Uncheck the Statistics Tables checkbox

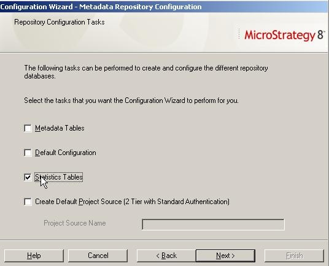(28, 177)
